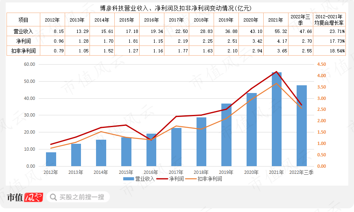Click the adjusted profit value 3.65
The image size is (354, 212).
point(282,51)
